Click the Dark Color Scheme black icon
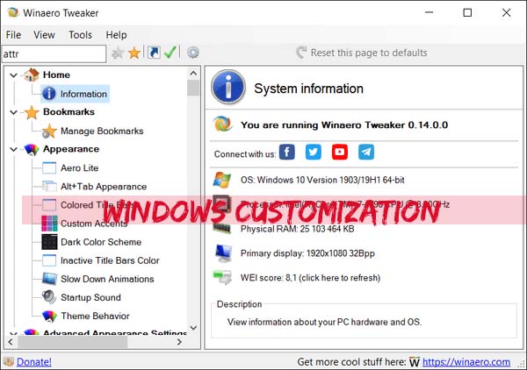 point(49,242)
